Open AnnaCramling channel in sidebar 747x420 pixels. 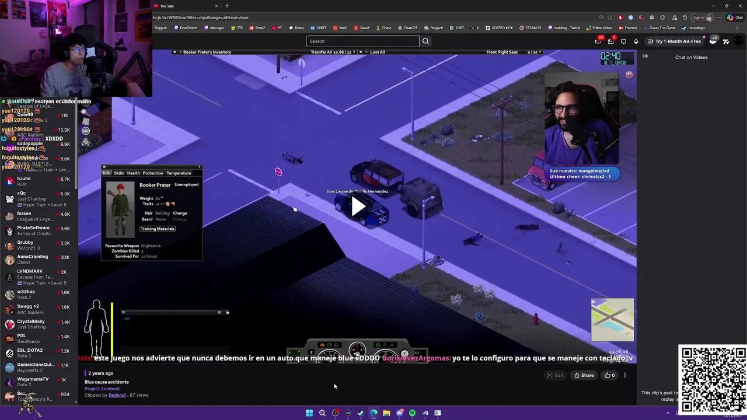(x=39, y=260)
